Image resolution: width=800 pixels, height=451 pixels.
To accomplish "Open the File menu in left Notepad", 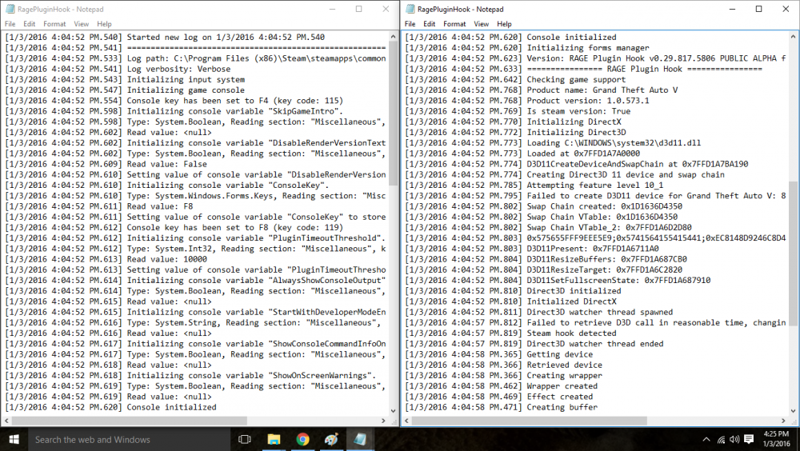I will (x=10, y=24).
